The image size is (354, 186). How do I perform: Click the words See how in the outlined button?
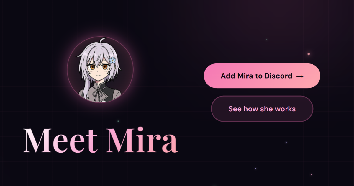pyautogui.click(x=243, y=109)
